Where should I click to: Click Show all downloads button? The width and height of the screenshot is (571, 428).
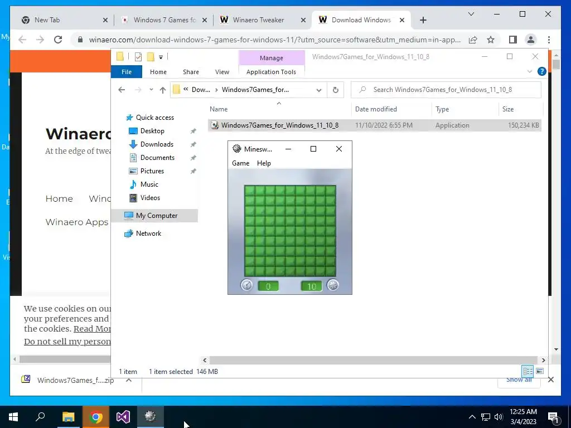(x=519, y=380)
